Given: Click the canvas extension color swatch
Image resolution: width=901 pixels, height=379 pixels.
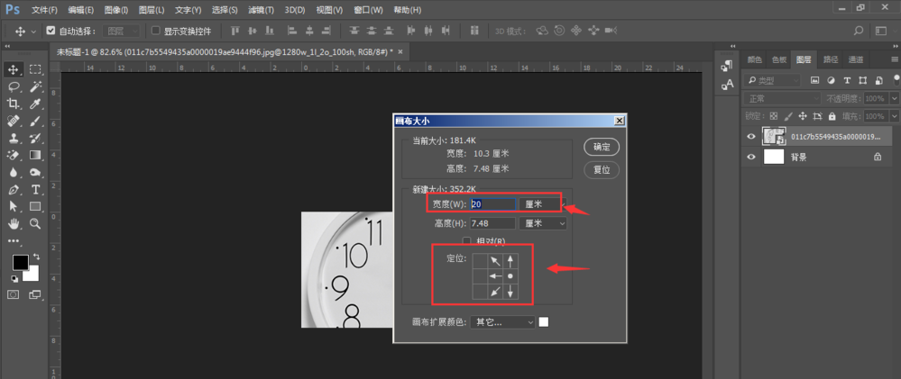Looking at the screenshot, I should tap(544, 322).
